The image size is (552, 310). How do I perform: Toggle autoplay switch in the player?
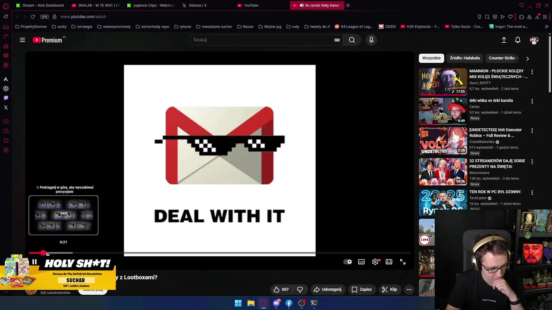tap(348, 262)
